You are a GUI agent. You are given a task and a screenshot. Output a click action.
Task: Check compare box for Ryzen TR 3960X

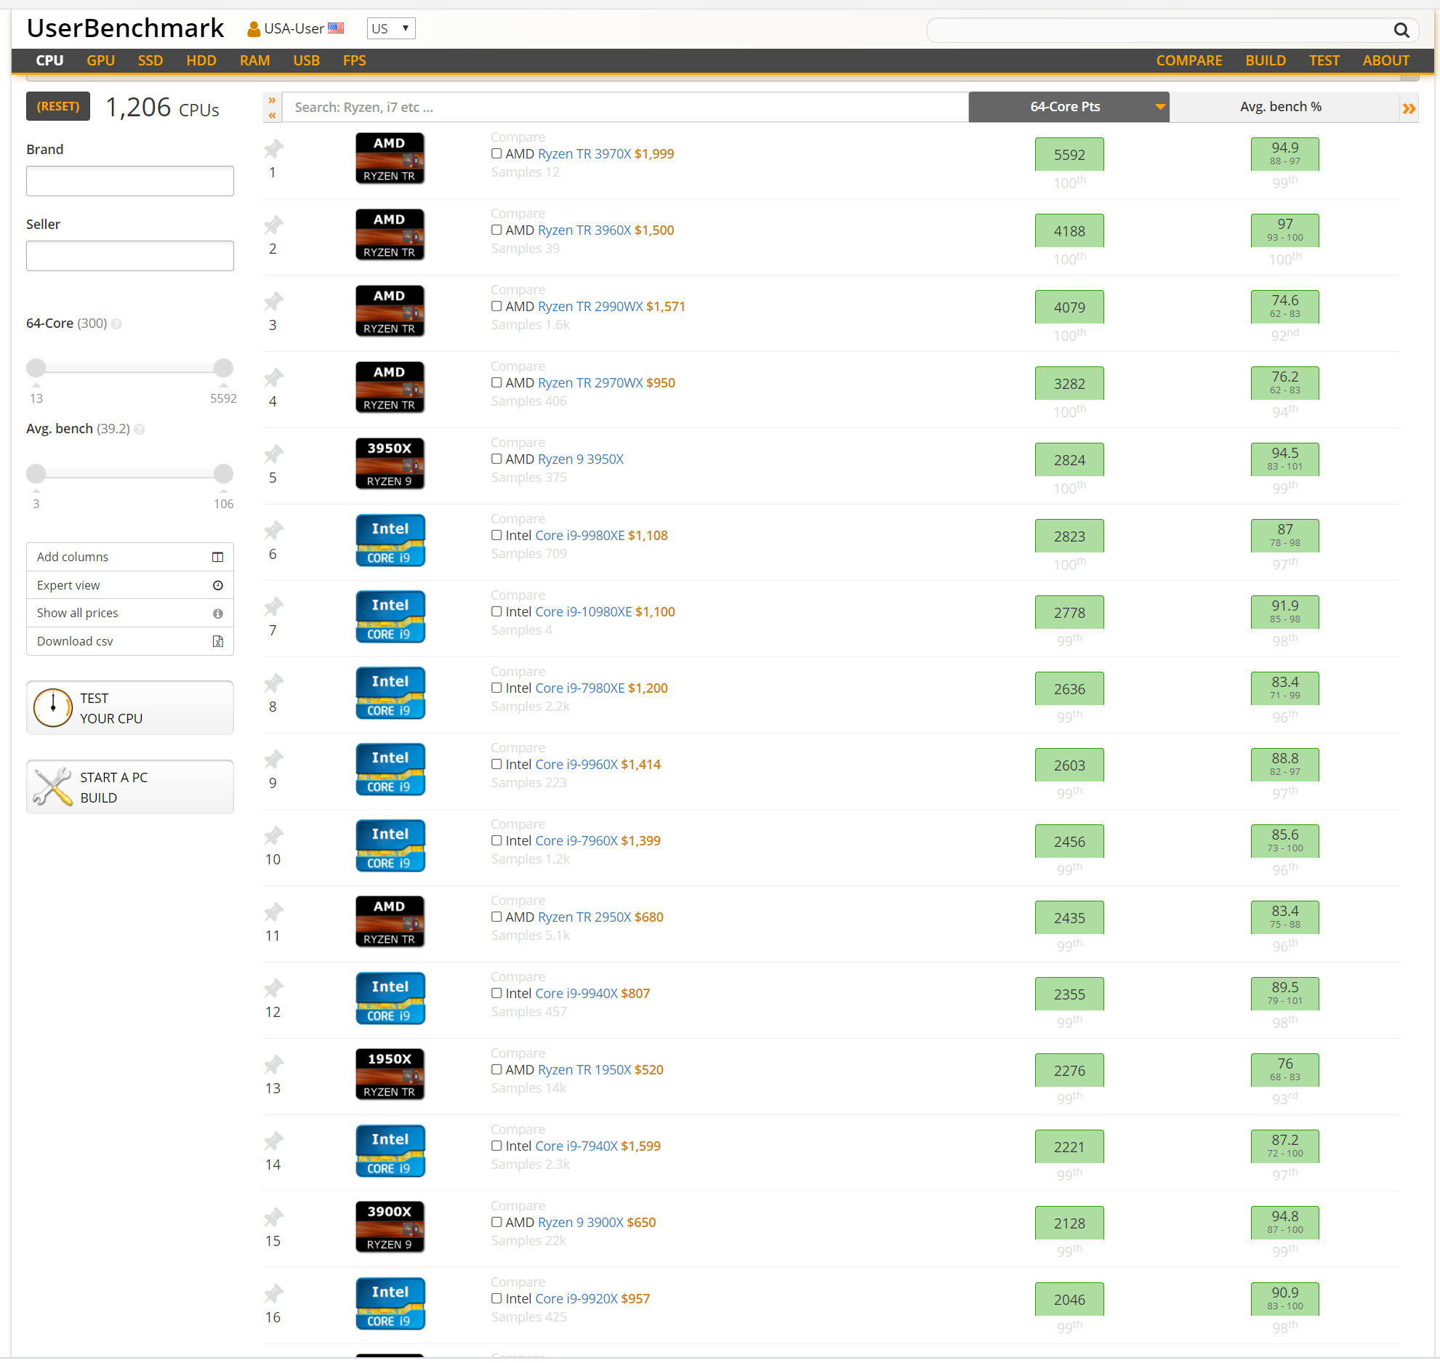(x=496, y=230)
